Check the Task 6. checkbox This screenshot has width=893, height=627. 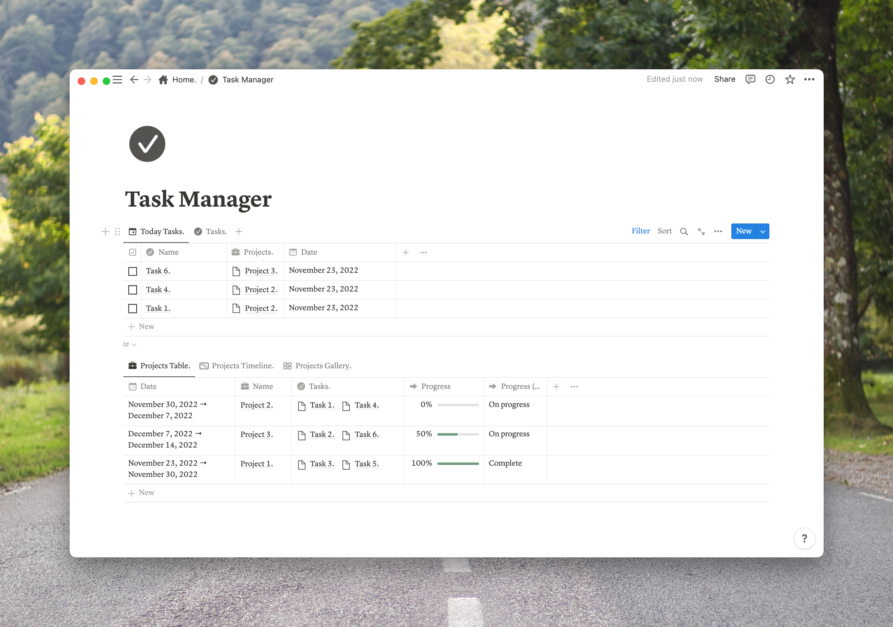click(133, 271)
